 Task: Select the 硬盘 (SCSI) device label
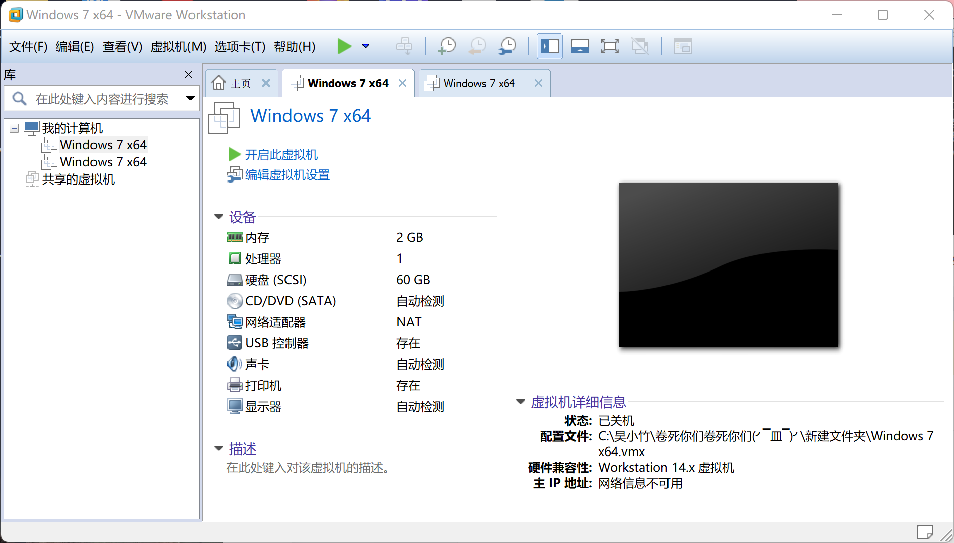coord(276,280)
